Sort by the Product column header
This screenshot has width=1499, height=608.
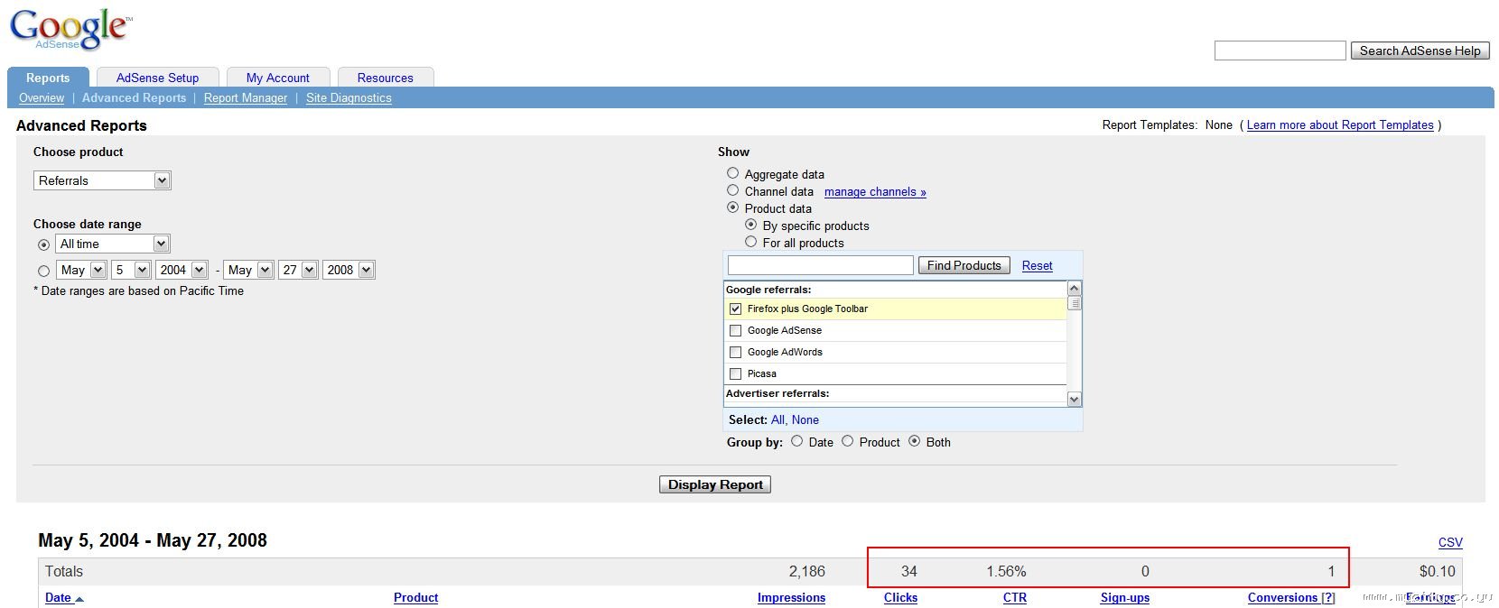coord(415,597)
